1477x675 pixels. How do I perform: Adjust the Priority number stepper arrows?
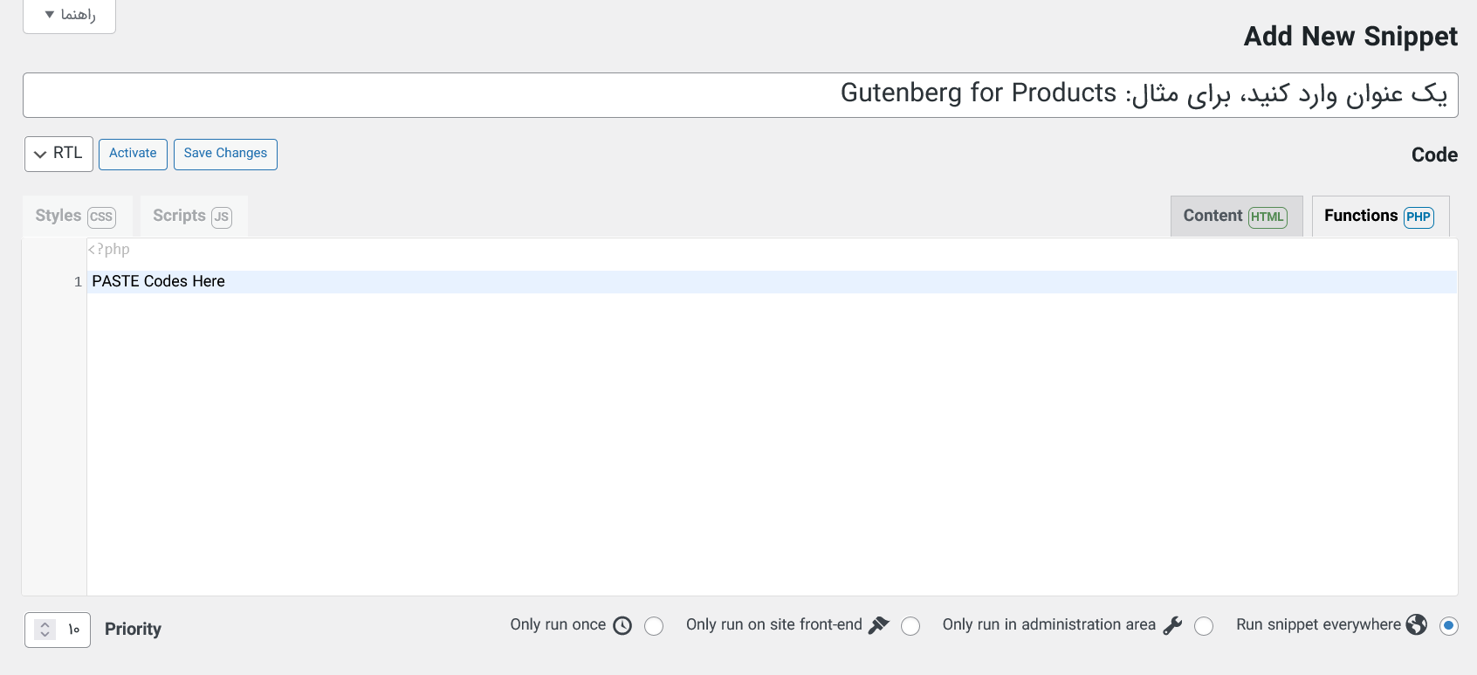(45, 630)
